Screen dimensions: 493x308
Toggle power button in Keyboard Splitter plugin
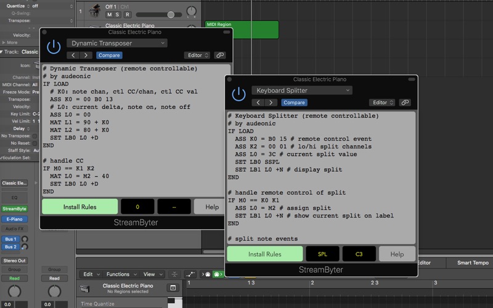pyautogui.click(x=238, y=94)
